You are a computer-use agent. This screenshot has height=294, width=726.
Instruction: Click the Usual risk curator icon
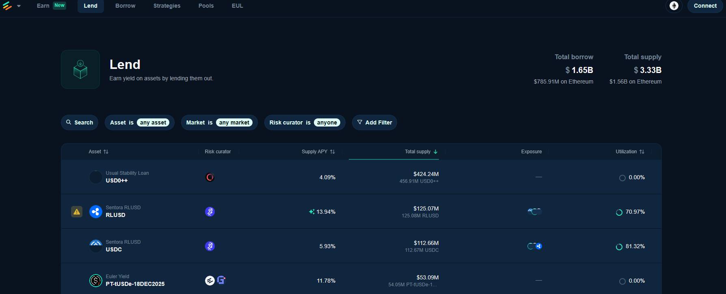[210, 177]
